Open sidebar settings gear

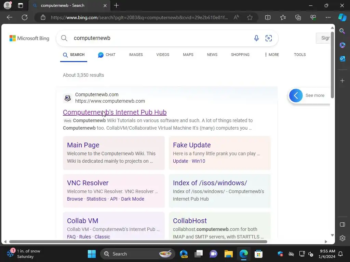342,238
